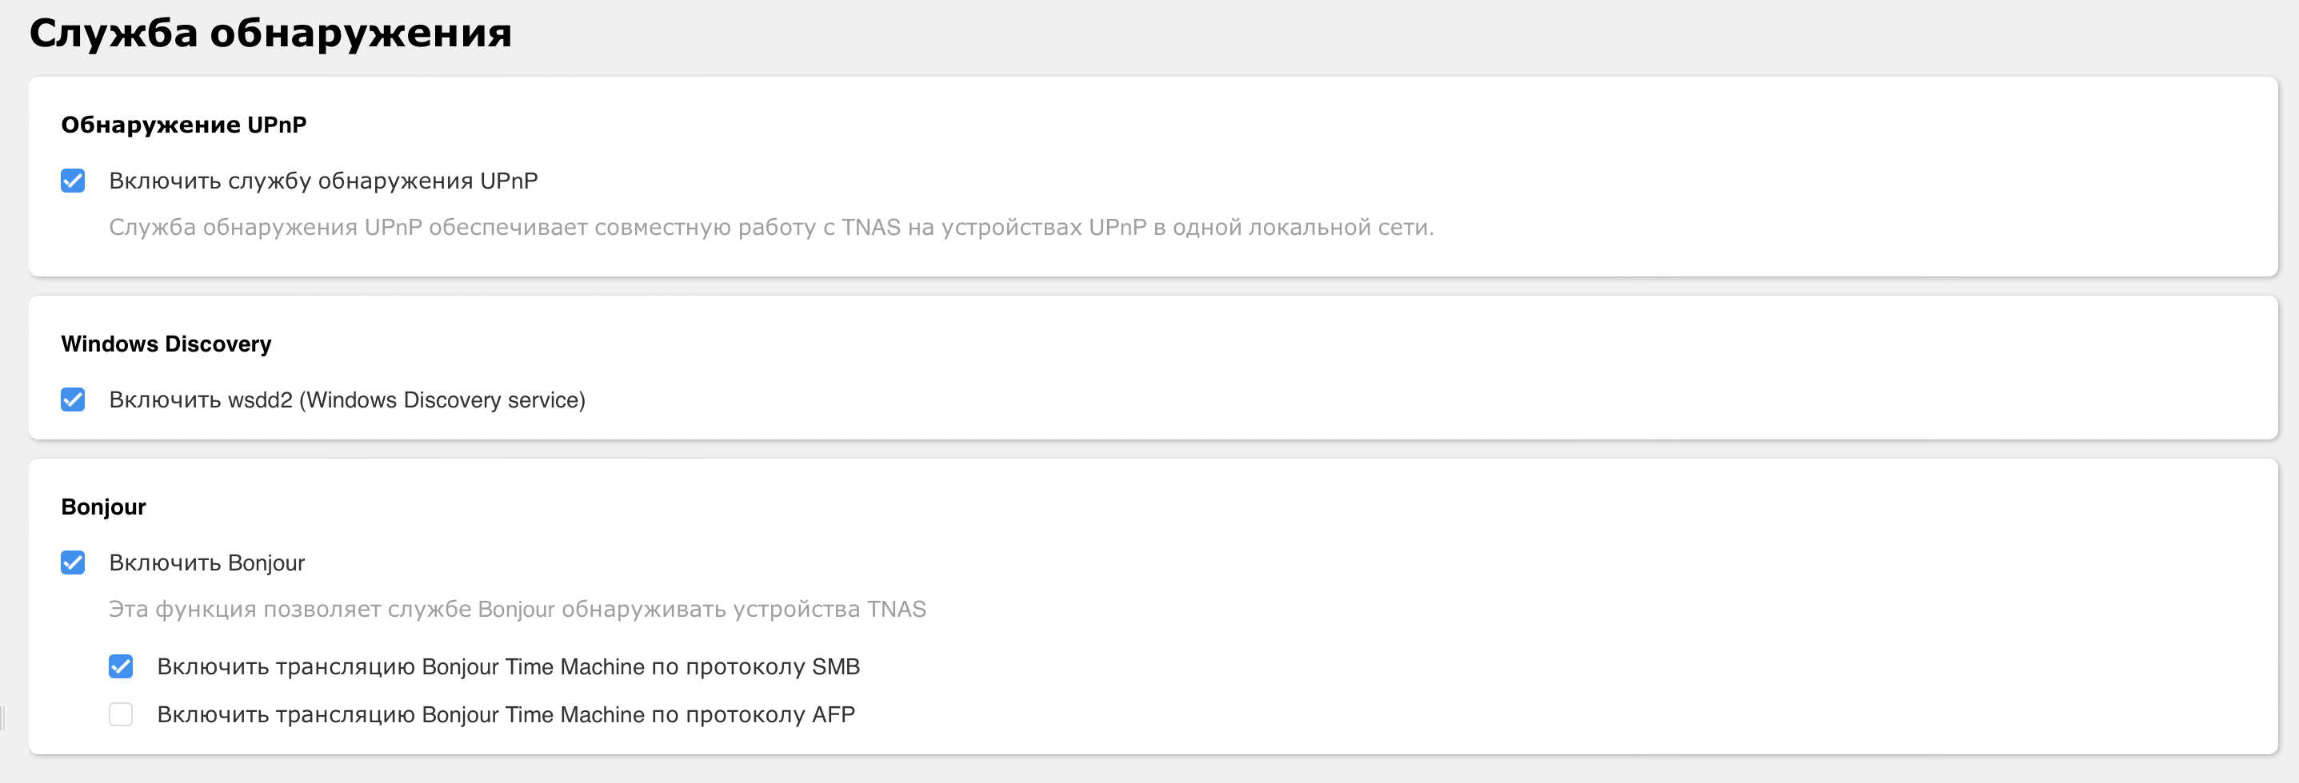
Task: Click the gray UPnP service description text
Action: (x=771, y=228)
